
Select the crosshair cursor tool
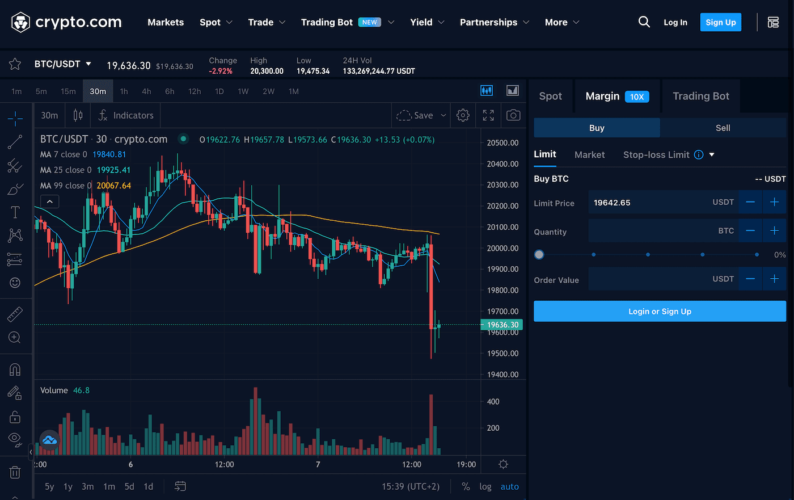pos(15,118)
